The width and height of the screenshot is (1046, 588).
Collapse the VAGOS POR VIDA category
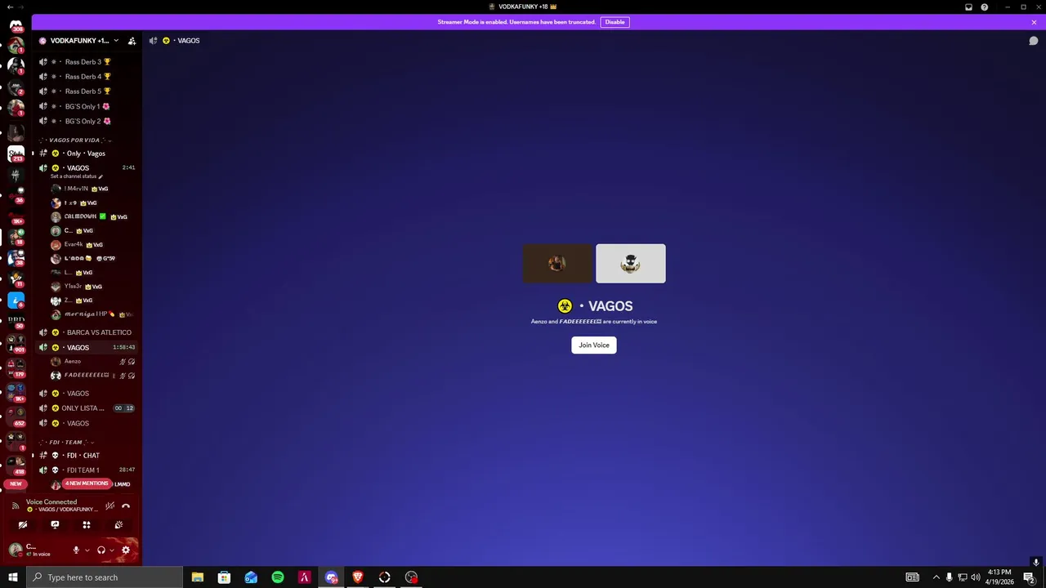[x=75, y=140]
